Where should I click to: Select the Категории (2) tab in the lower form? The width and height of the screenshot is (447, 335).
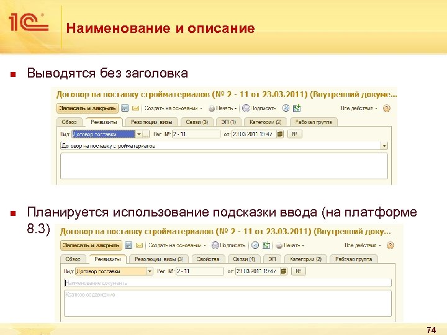(x=305, y=259)
